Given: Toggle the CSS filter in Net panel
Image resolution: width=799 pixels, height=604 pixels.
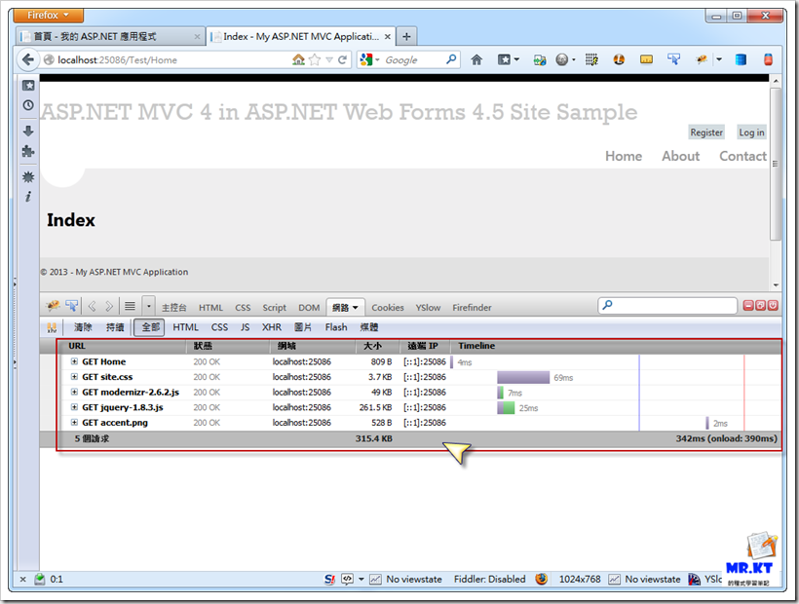Looking at the screenshot, I should coord(219,327).
